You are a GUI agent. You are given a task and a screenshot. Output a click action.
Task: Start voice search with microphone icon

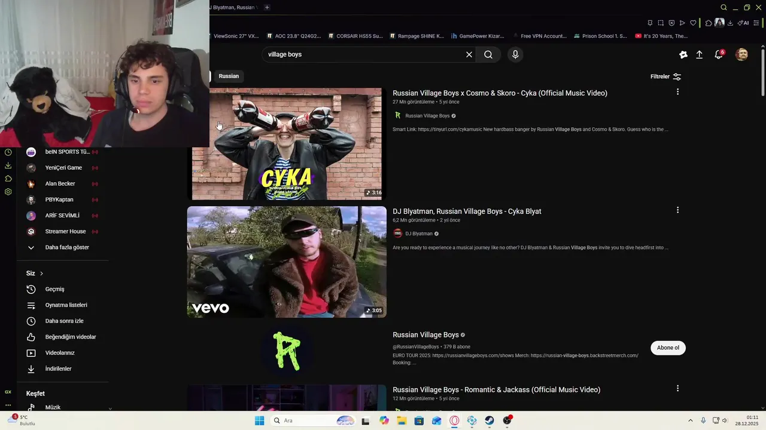click(515, 54)
